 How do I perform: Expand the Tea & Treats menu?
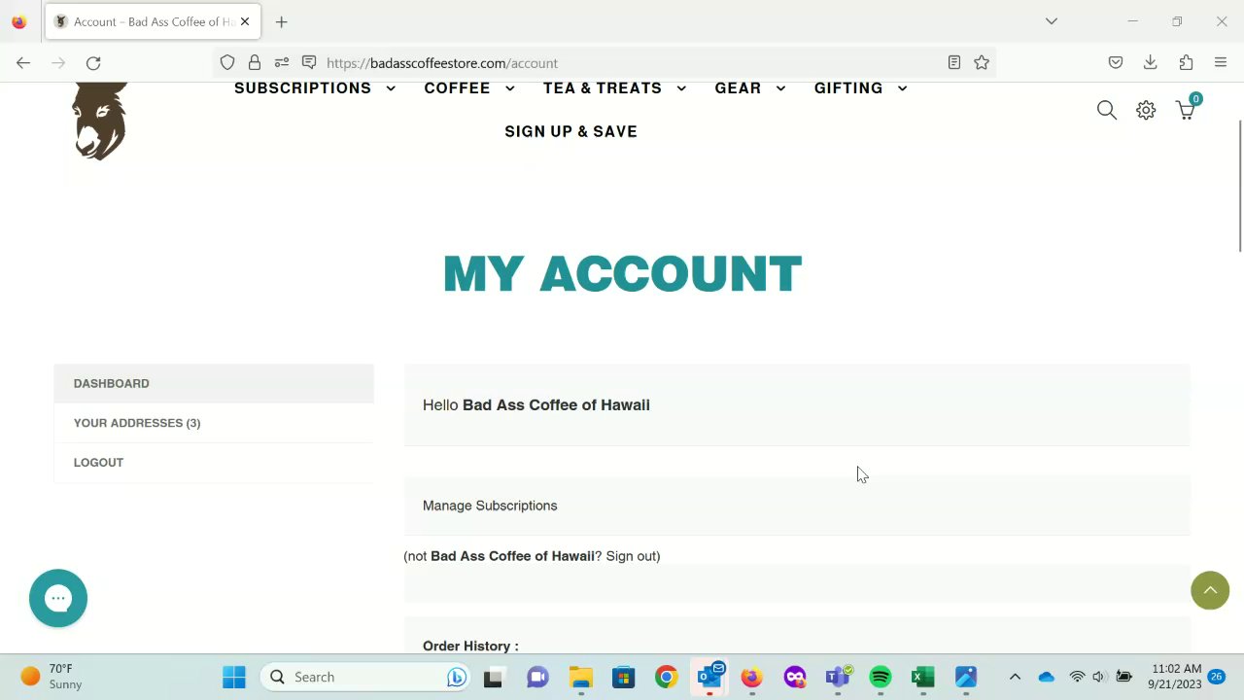(615, 88)
